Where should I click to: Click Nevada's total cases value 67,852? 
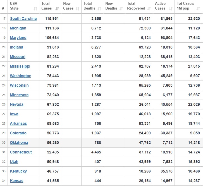(52, 104)
